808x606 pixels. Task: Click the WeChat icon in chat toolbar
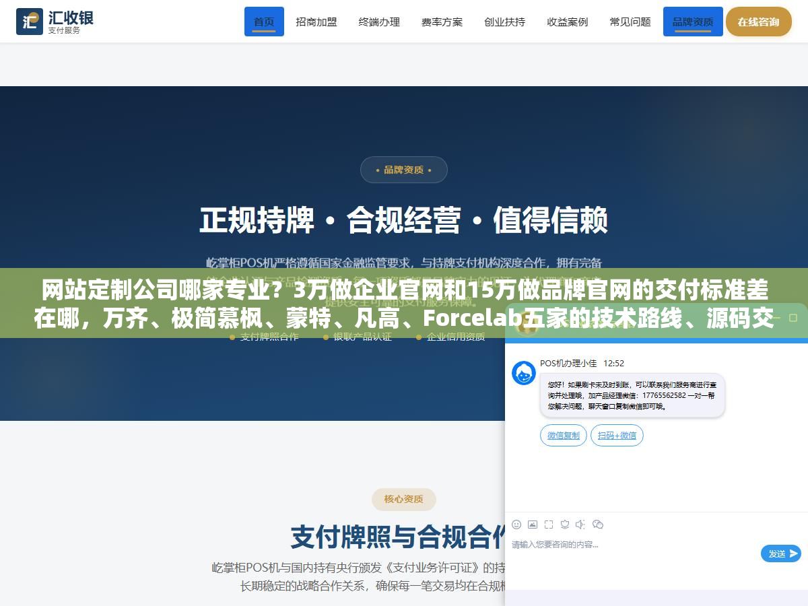pyautogui.click(x=598, y=525)
